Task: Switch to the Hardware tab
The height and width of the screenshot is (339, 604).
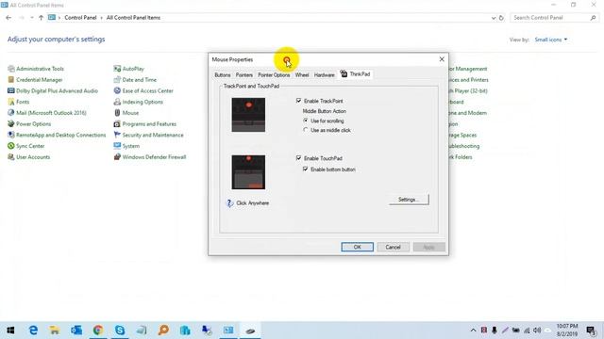Action: [325, 75]
